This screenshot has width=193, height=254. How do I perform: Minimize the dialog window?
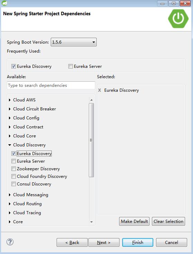coord(163,3)
